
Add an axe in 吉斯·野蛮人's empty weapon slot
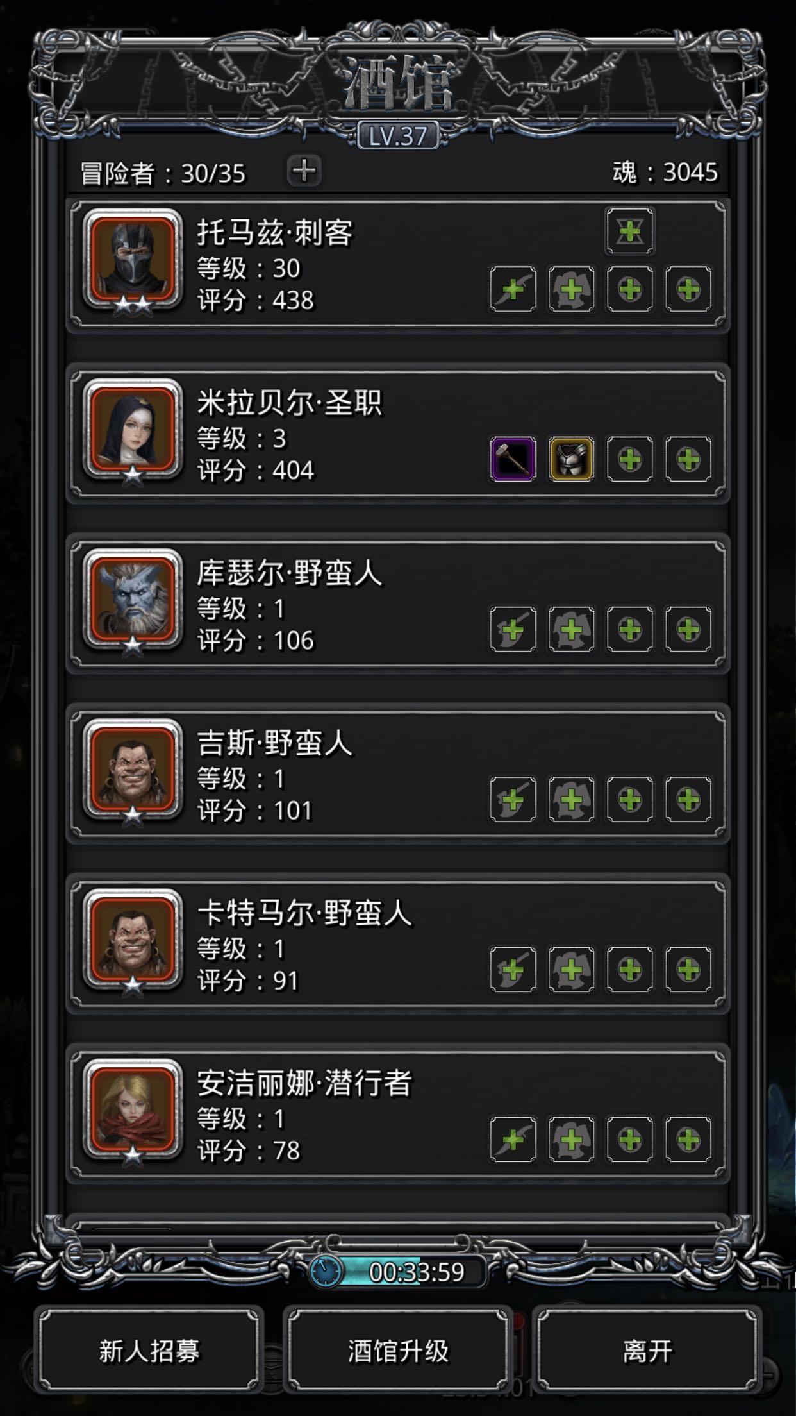513,799
